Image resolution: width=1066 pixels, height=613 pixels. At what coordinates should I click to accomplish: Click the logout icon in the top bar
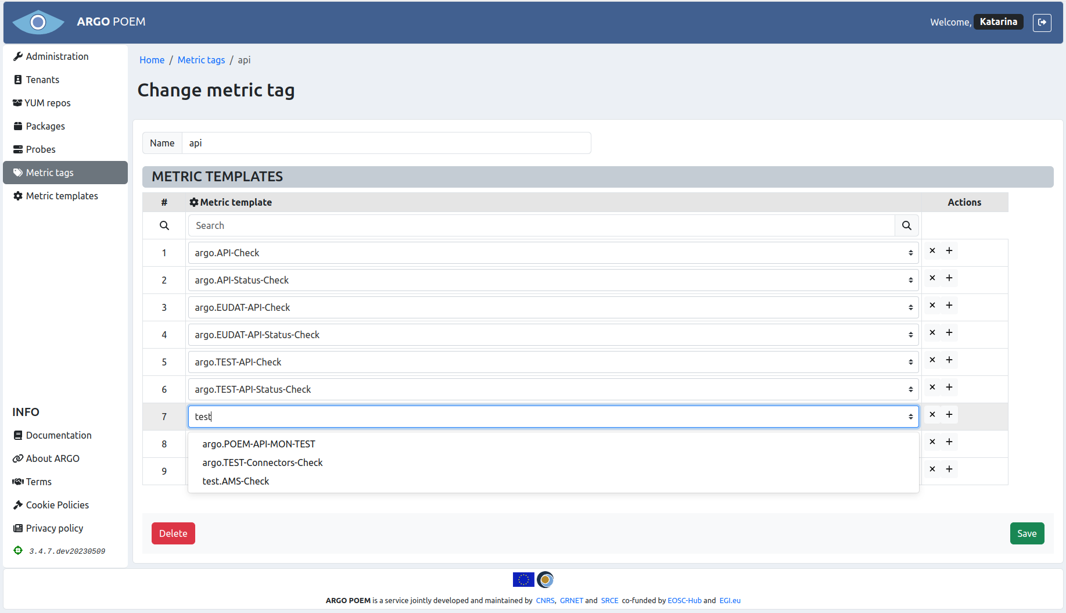[1042, 23]
